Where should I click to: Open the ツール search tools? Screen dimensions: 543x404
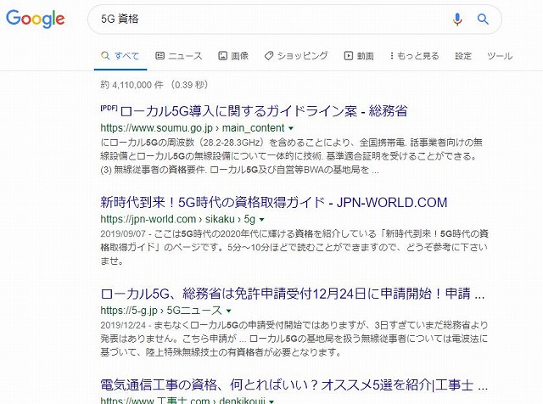pyautogui.click(x=500, y=56)
